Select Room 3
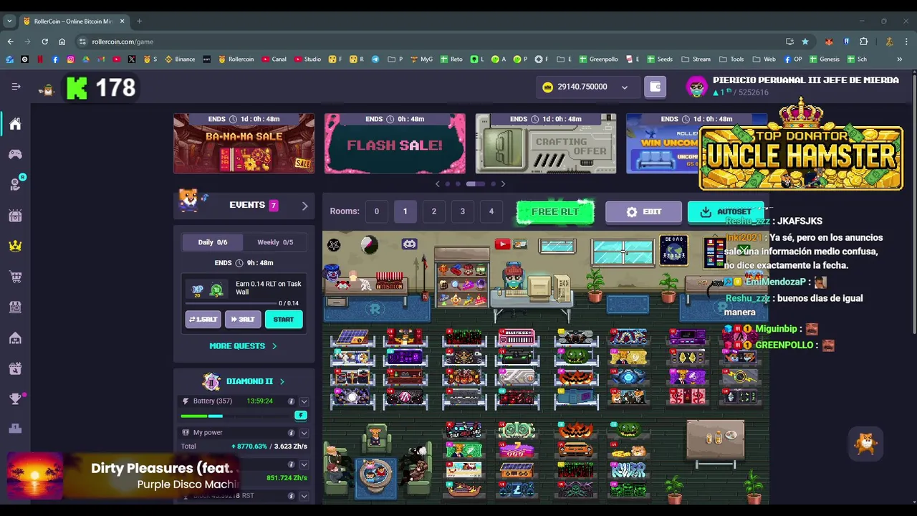 point(462,211)
